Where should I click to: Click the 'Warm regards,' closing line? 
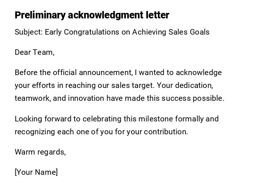(x=40, y=152)
